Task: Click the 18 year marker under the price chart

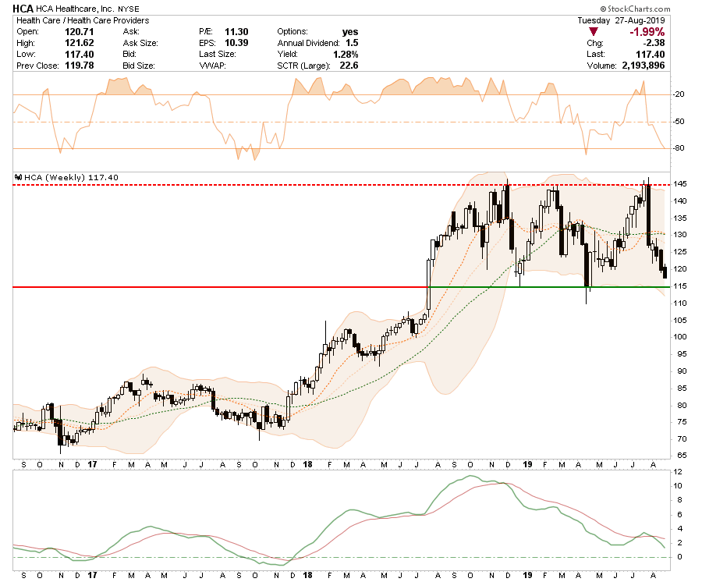Action: point(307,464)
